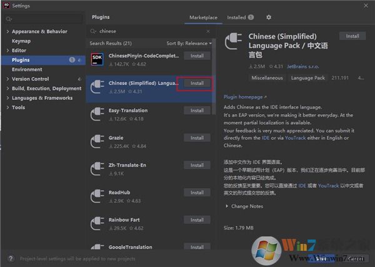Image resolution: width=375 pixels, height=267 pixels.
Task: Click the update badge on Plugins row
Action: (72, 60)
